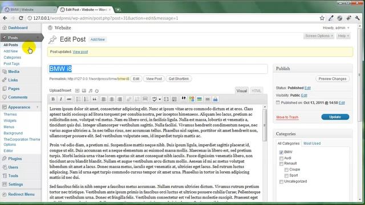Uncheck the BMW category

click(x=281, y=152)
